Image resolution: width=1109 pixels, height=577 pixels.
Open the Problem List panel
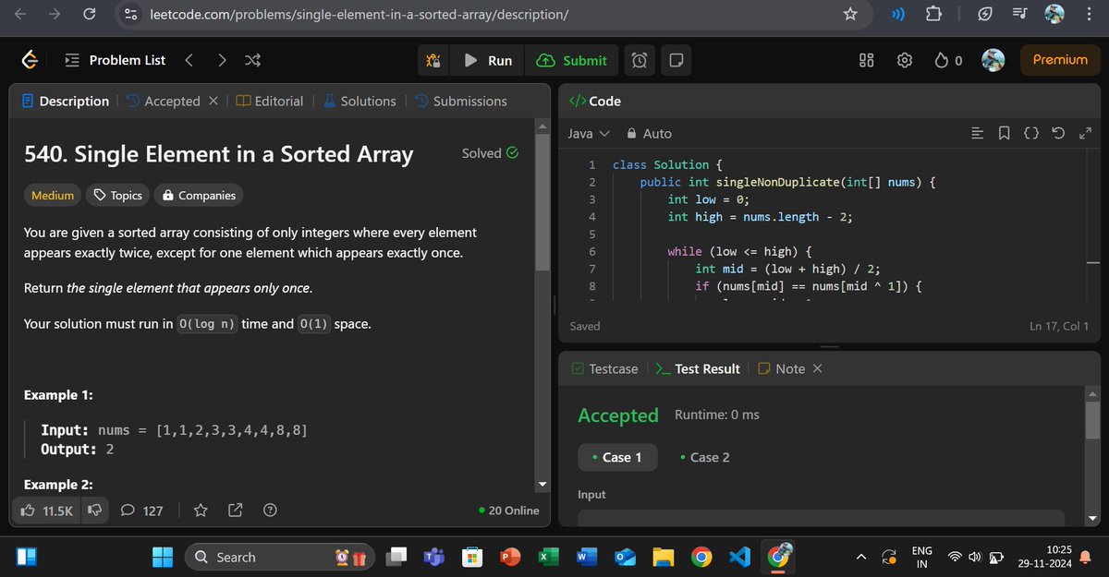[x=116, y=60]
